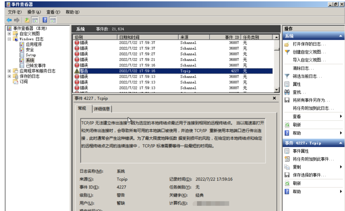Expand the 应用程序和服务日志 tree node
Image resolution: width=345 pixels, height=211 pixels.
(x=9, y=71)
